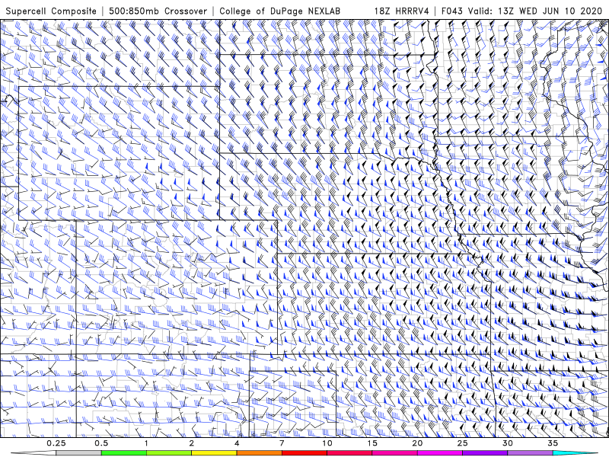Click the "500:850mb Crossover" label

tap(158, 11)
